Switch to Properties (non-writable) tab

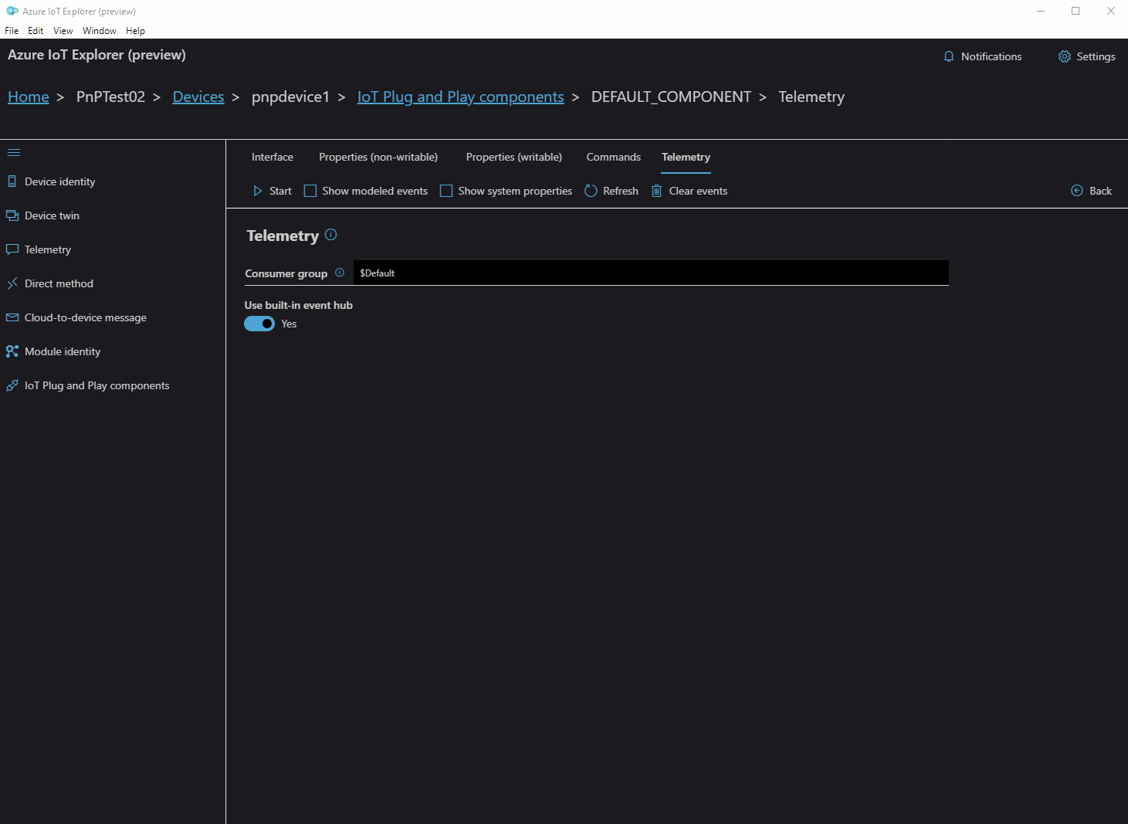[378, 157]
